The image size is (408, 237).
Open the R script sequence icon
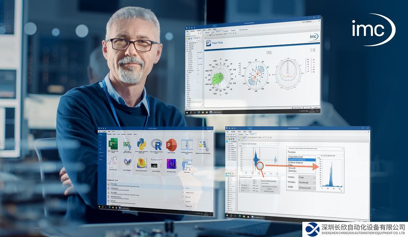pos(157,145)
